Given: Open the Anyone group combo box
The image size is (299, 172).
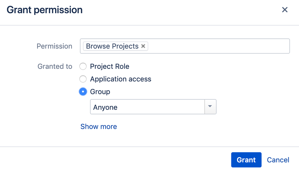Looking at the screenshot, I should 147,107.
